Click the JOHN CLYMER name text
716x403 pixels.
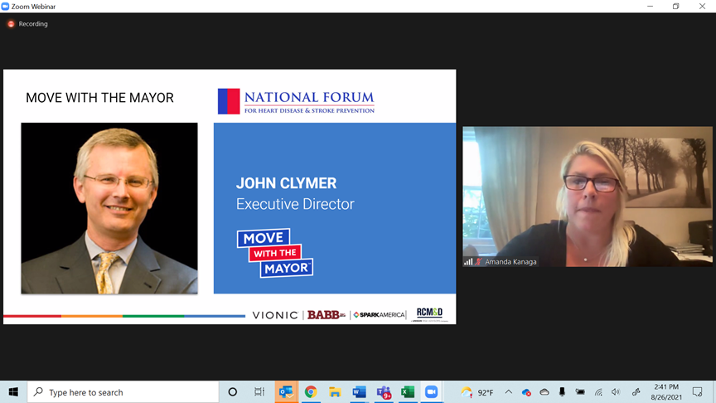click(x=286, y=183)
